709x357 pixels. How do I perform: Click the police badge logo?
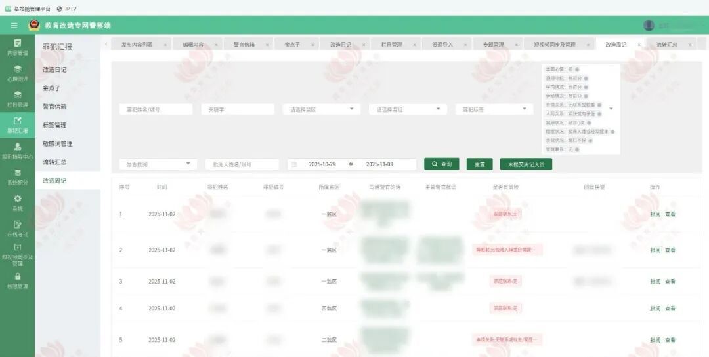(33, 26)
